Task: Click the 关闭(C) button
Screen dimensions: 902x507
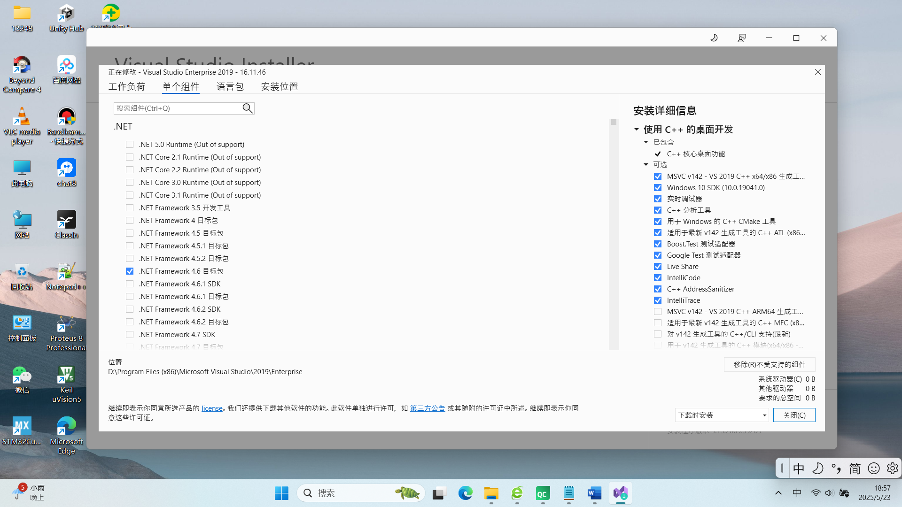Action: click(x=794, y=415)
